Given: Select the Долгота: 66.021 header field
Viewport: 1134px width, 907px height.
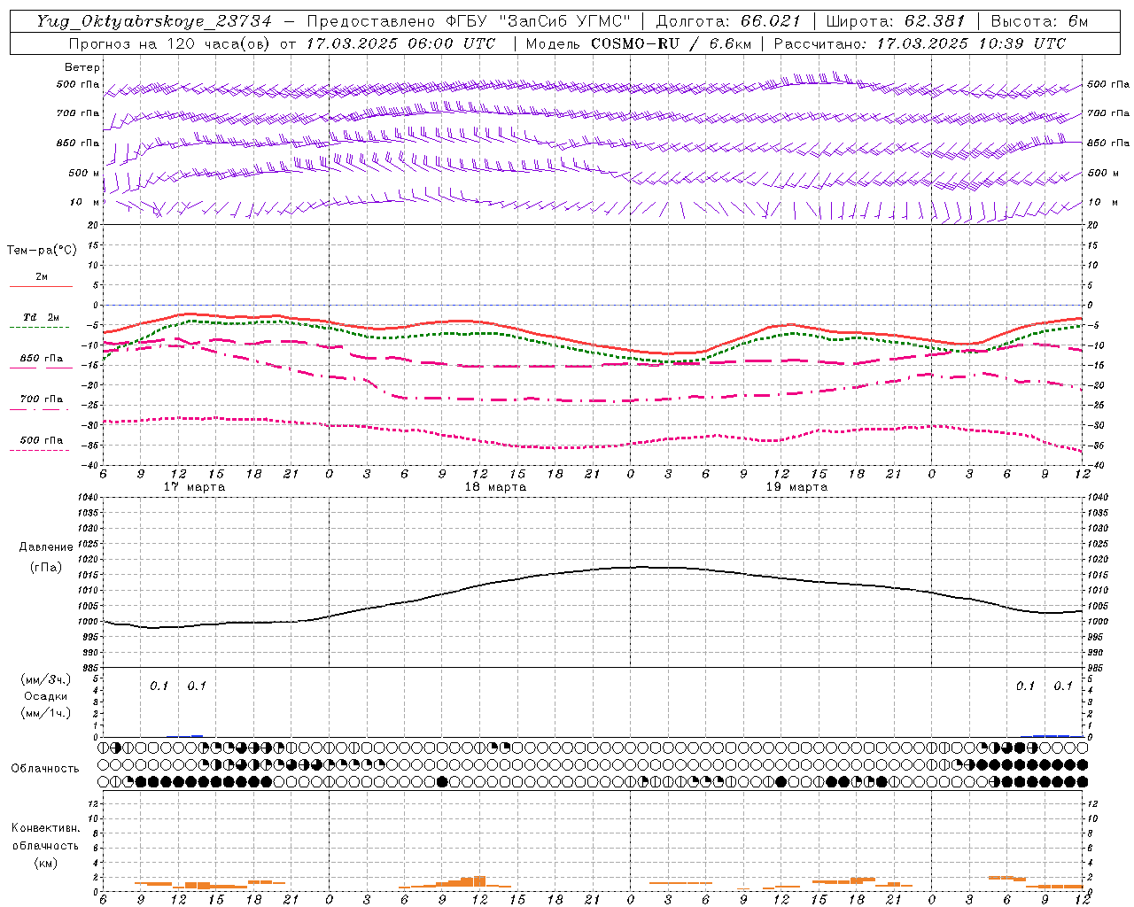Looking at the screenshot, I should pyautogui.click(x=728, y=21).
